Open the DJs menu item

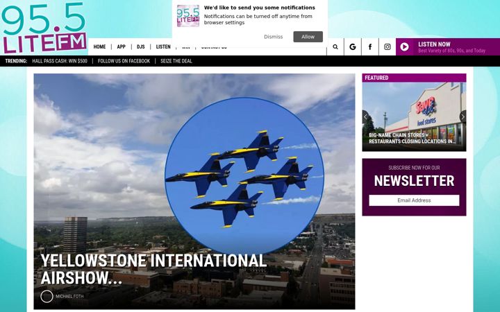coord(140,47)
